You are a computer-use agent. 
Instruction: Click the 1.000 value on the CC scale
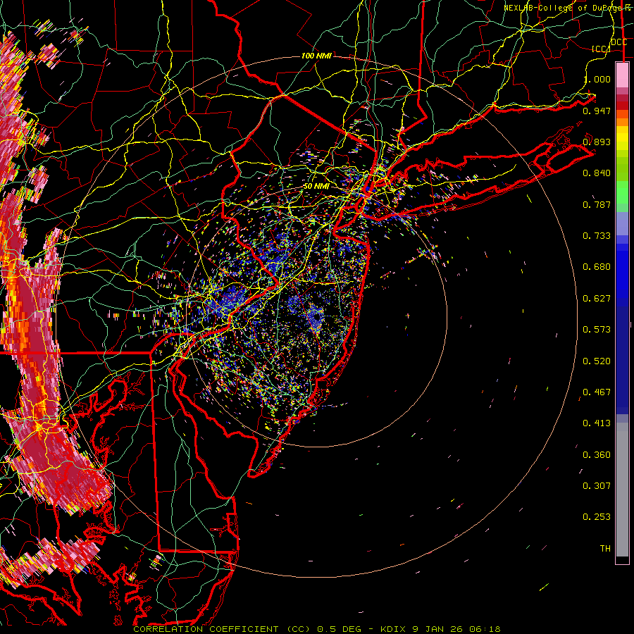click(x=597, y=79)
